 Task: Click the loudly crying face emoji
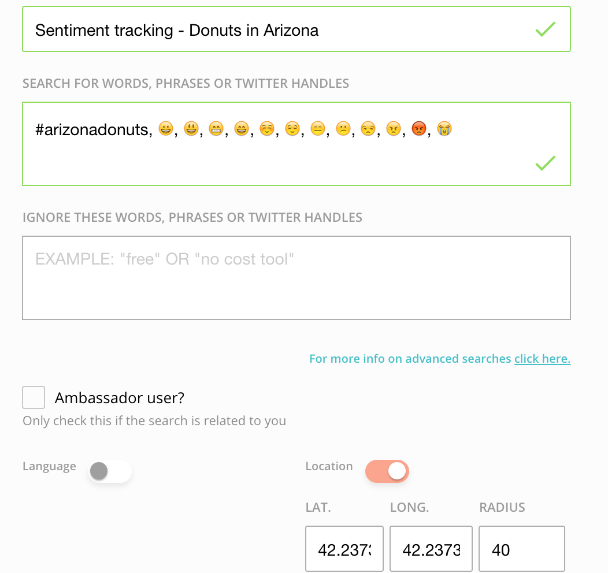pos(444,129)
